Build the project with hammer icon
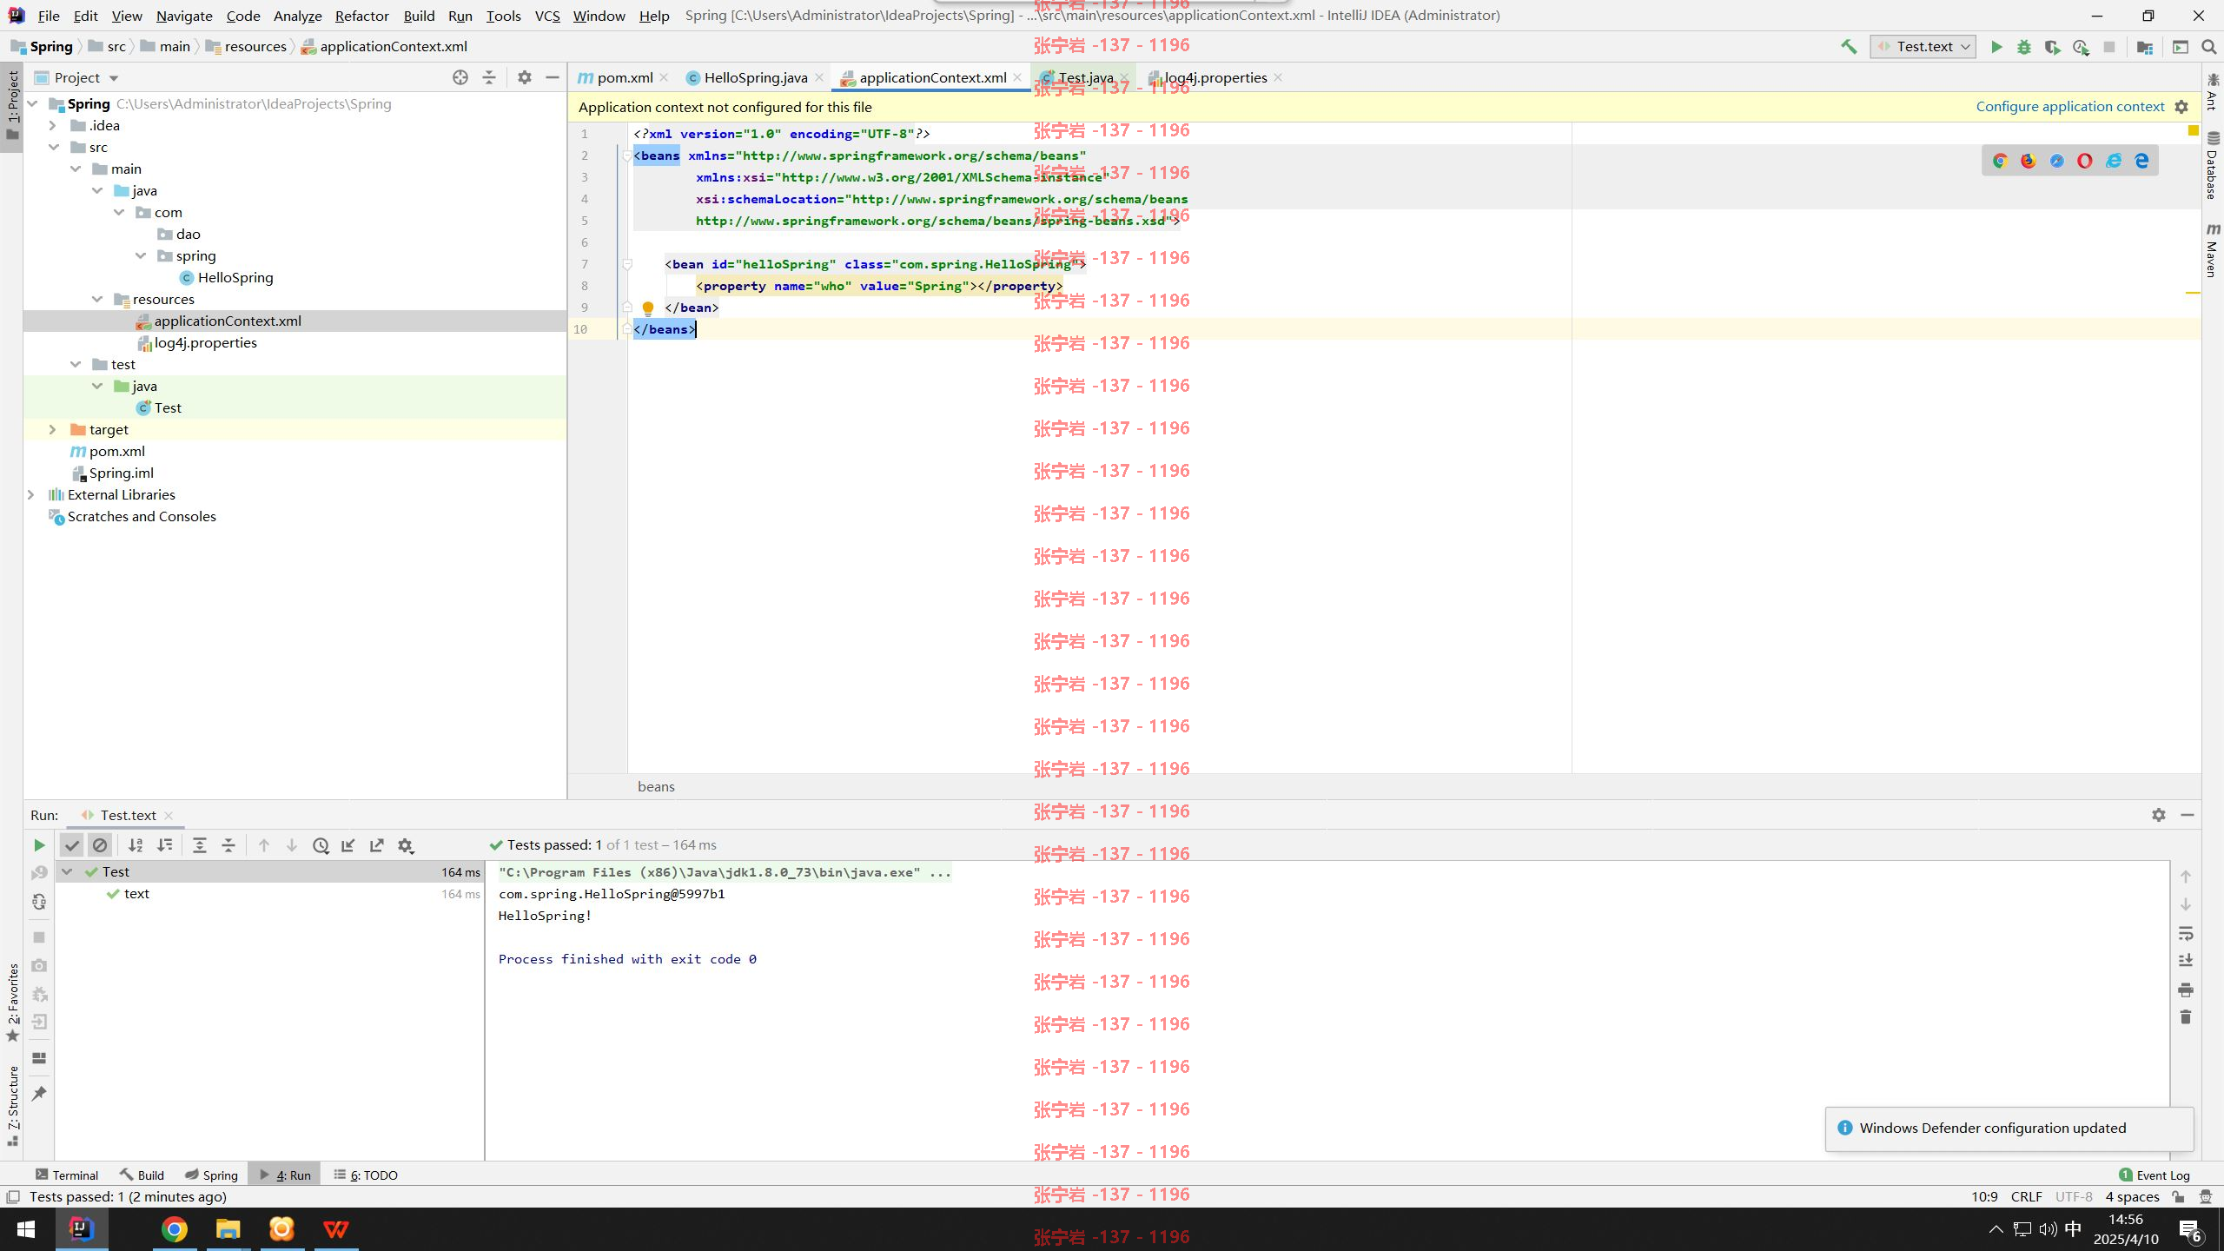Image resolution: width=2224 pixels, height=1251 pixels. (x=1849, y=47)
